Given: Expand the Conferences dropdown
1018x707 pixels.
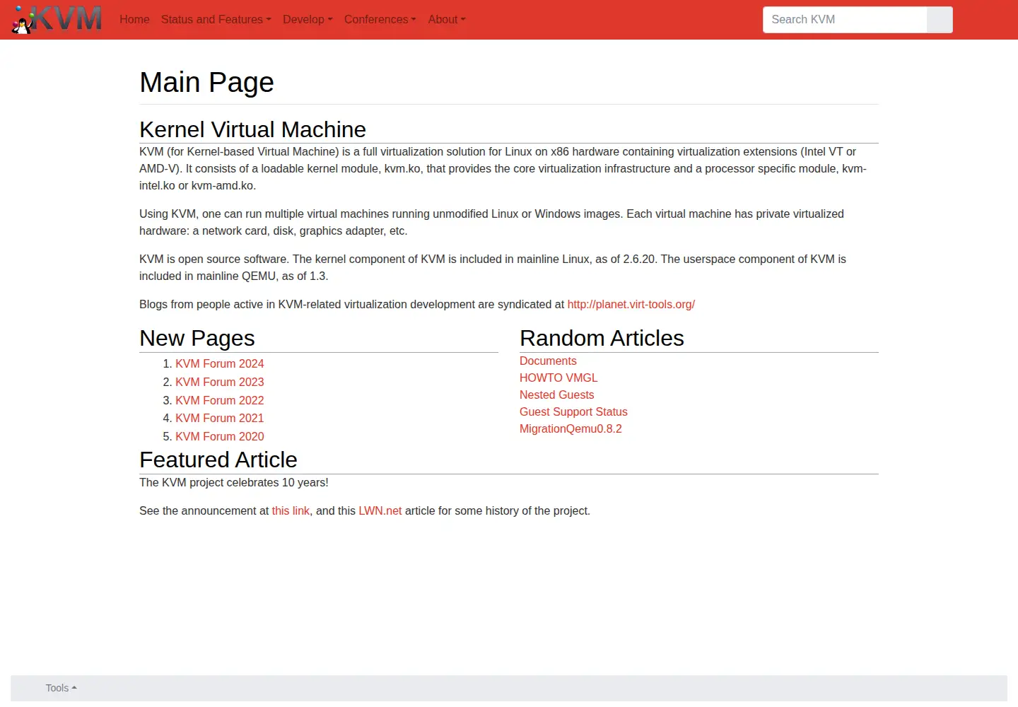Looking at the screenshot, I should click(x=380, y=20).
